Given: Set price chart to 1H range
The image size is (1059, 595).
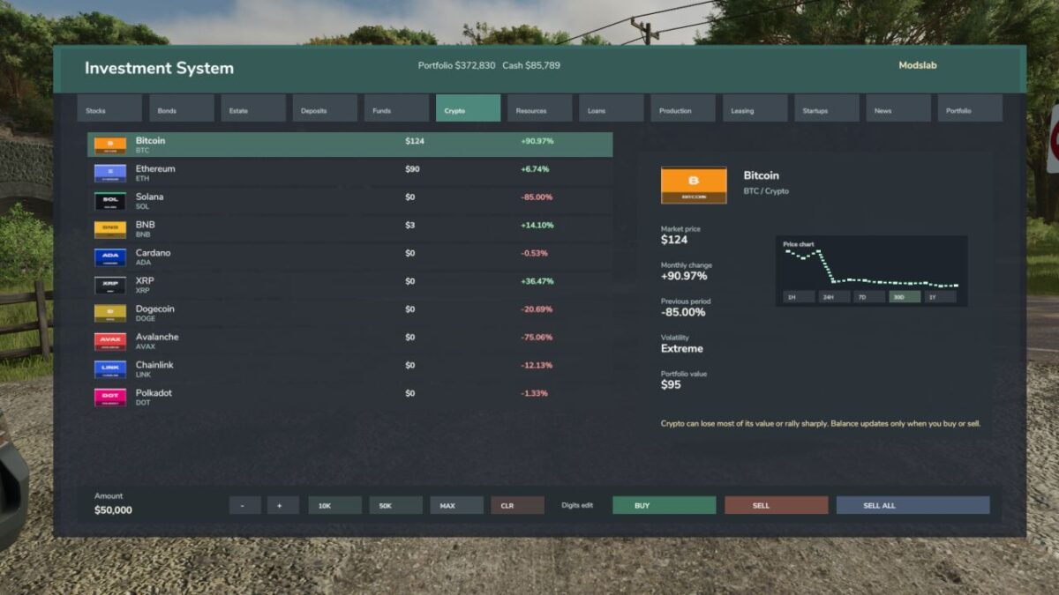Looking at the screenshot, I should 799,297.
